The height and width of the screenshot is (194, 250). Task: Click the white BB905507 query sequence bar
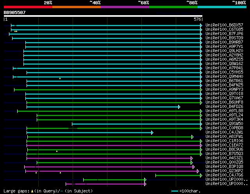point(103,16)
